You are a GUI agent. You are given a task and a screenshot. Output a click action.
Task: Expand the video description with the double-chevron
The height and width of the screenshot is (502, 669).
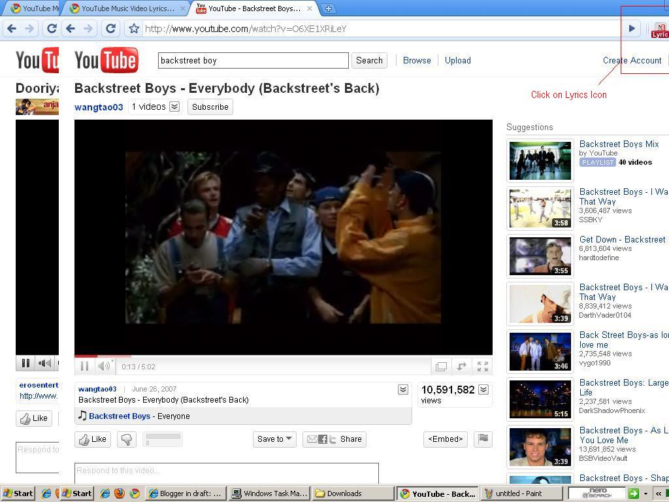pyautogui.click(x=402, y=390)
